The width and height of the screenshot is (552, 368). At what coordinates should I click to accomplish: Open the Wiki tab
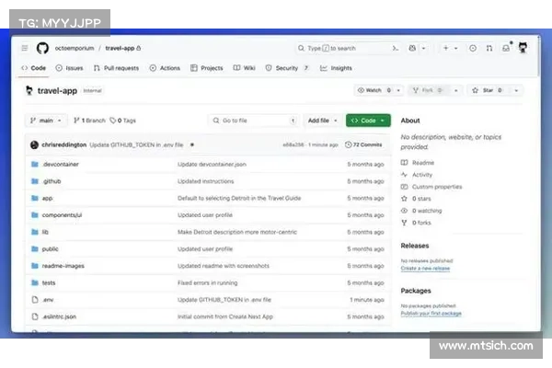click(245, 68)
